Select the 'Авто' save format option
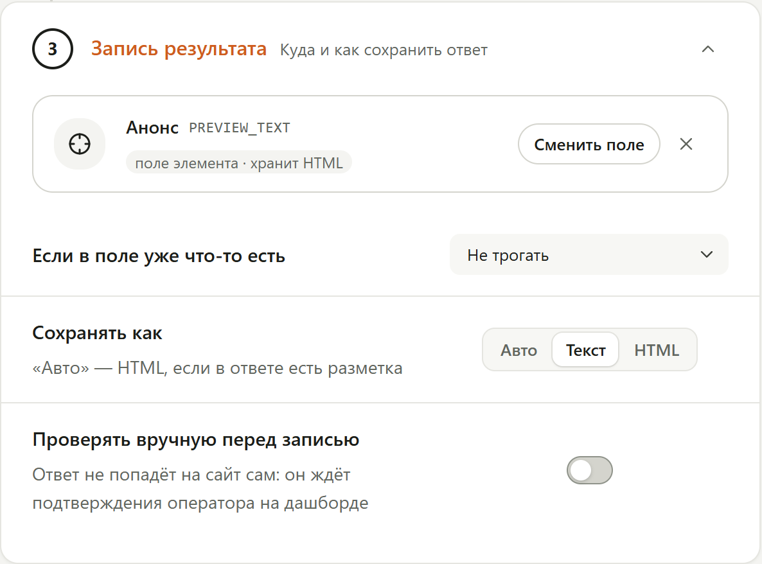The height and width of the screenshot is (564, 762). coord(518,350)
